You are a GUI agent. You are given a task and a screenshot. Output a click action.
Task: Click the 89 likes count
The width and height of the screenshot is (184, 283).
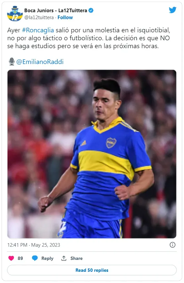point(20,258)
